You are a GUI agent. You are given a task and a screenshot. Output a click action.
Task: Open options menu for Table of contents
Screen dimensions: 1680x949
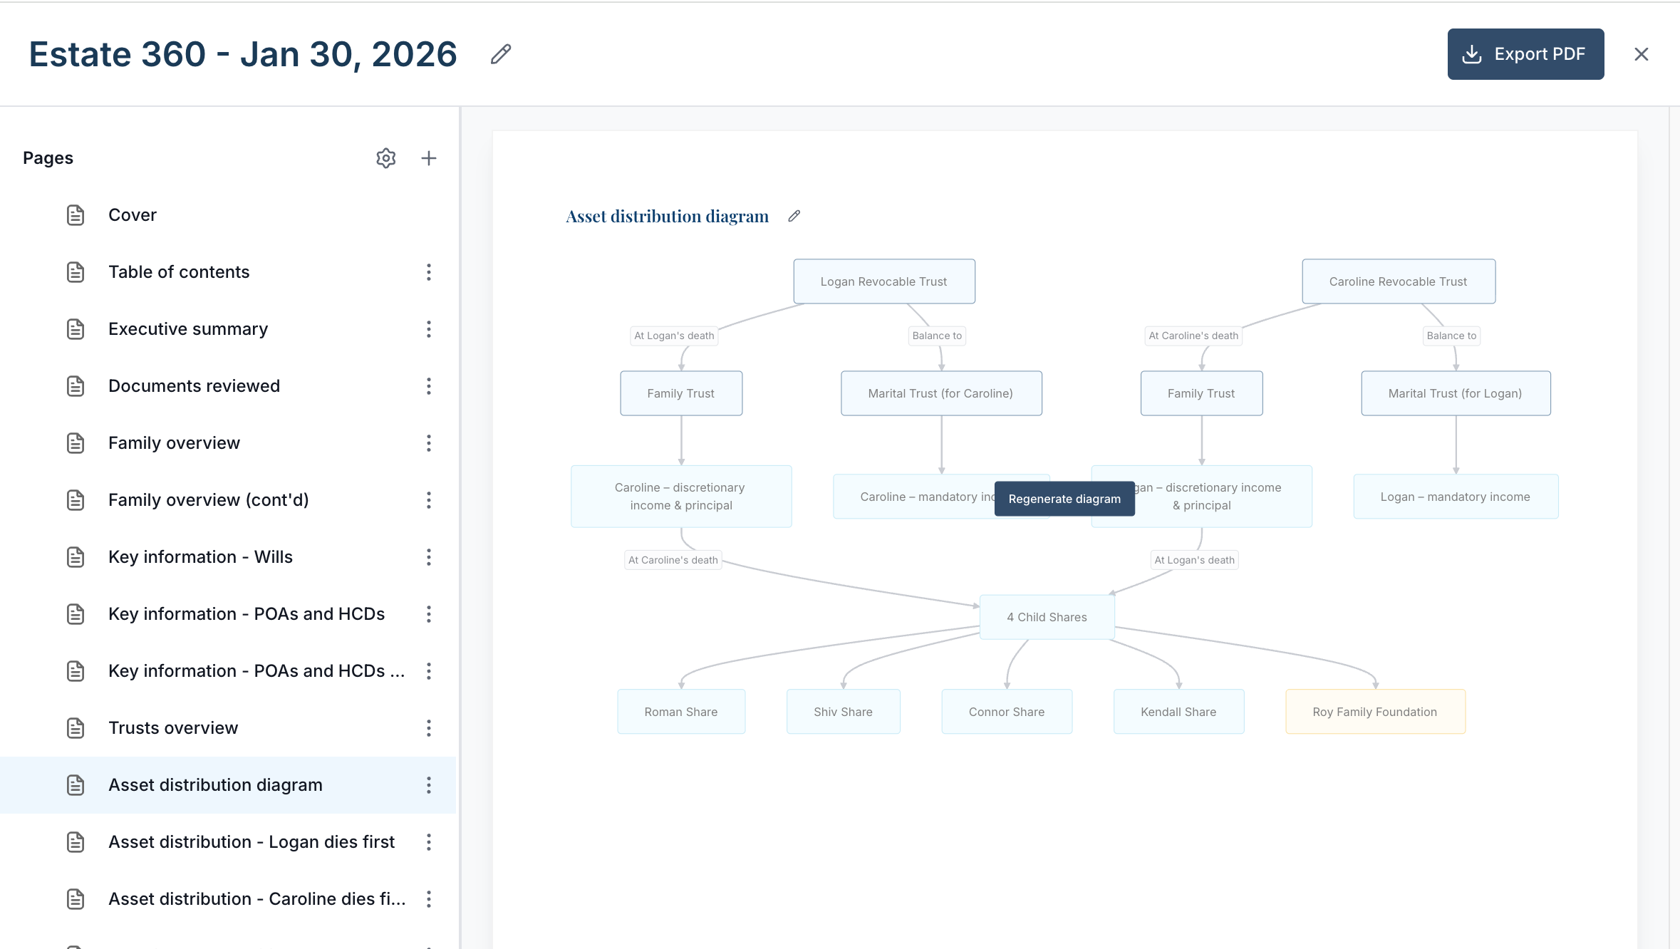428,272
